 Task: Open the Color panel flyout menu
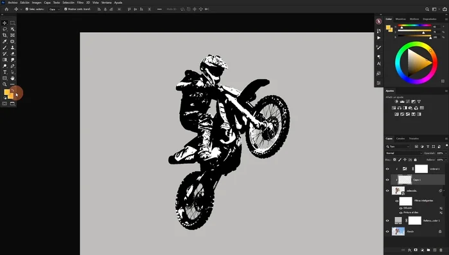click(x=446, y=19)
